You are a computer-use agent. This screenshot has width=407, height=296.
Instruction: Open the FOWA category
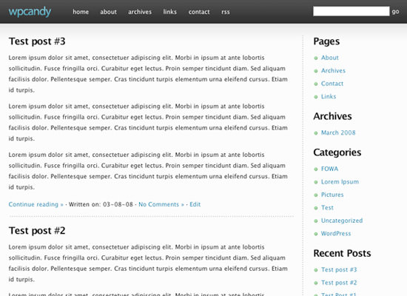tap(329, 169)
